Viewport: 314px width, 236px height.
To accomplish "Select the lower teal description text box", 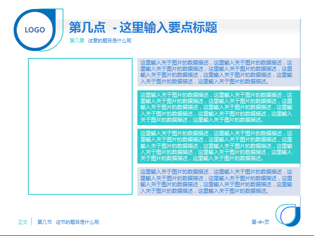I will point(218,146).
